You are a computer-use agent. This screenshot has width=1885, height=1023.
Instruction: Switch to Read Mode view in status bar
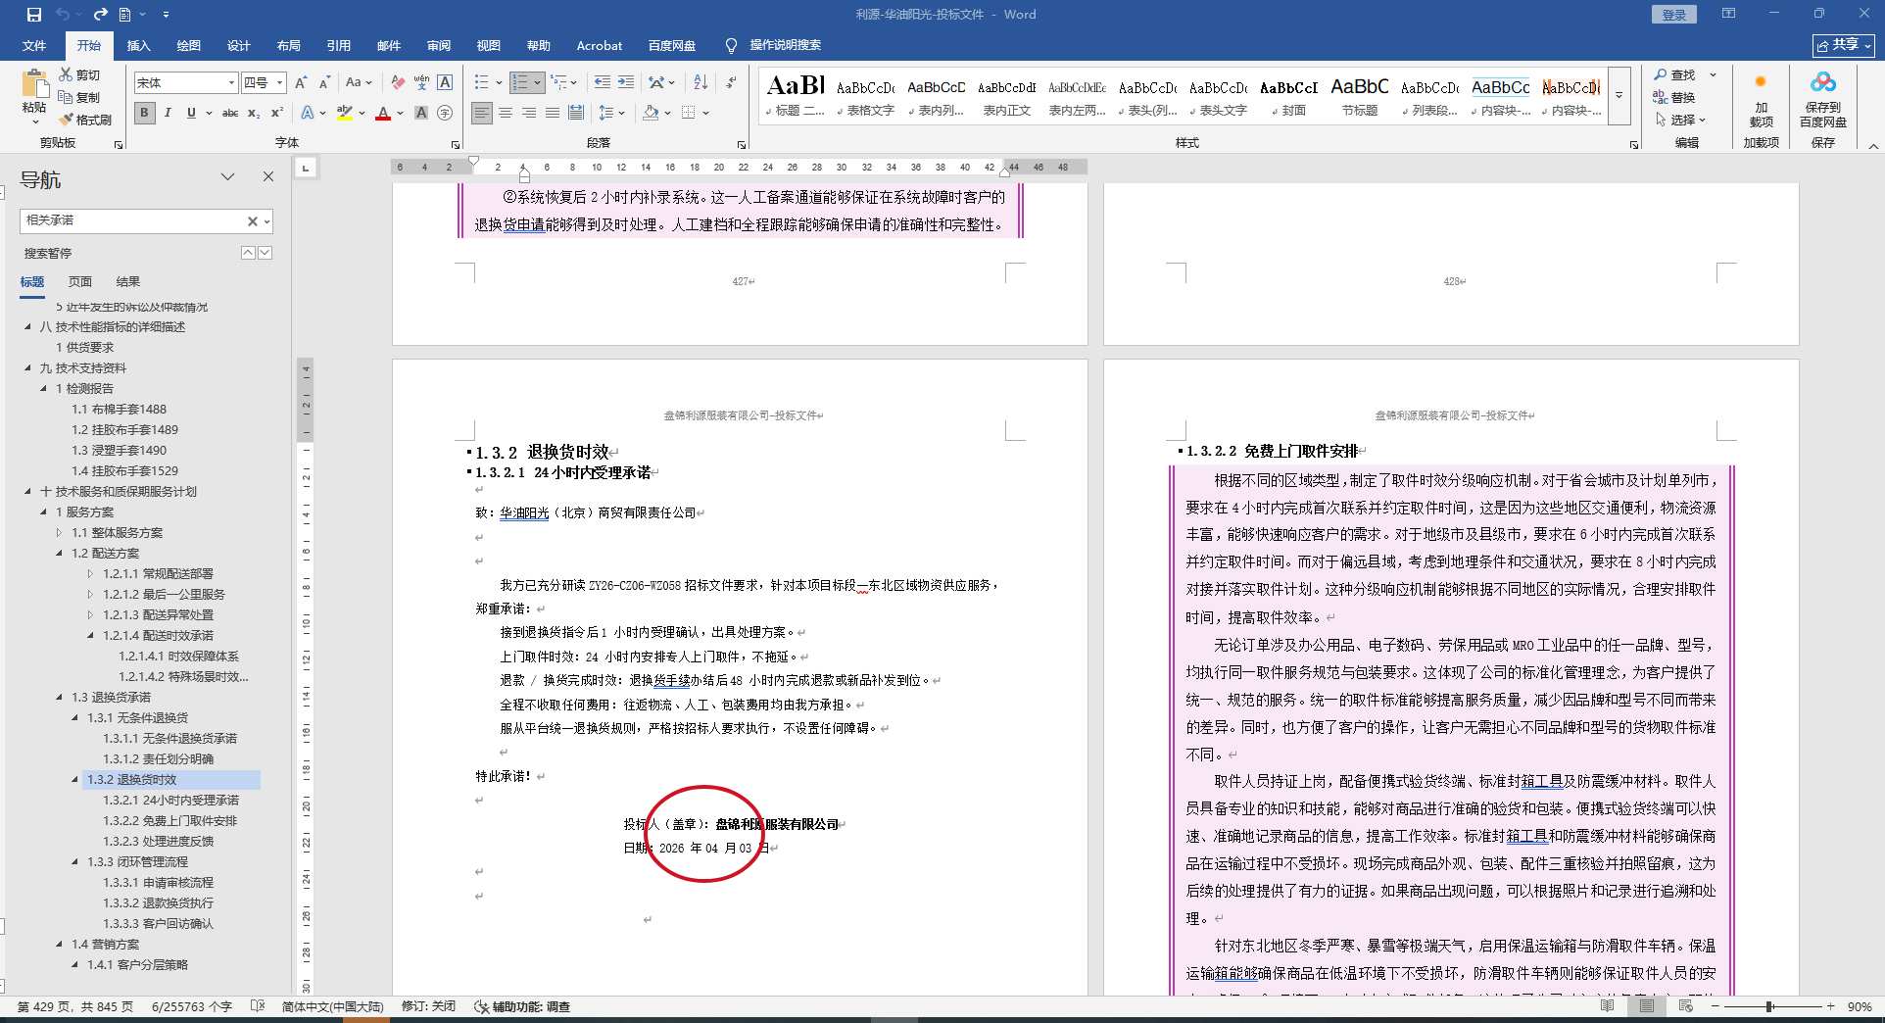(x=1608, y=1006)
